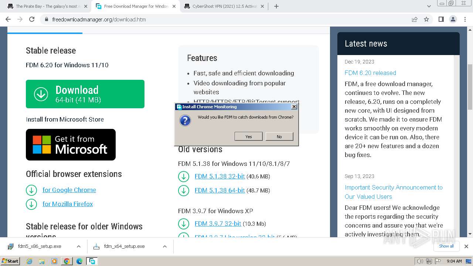Click Chrome taskbar icon
Viewport: 473px width, 266px height.
click(67, 261)
